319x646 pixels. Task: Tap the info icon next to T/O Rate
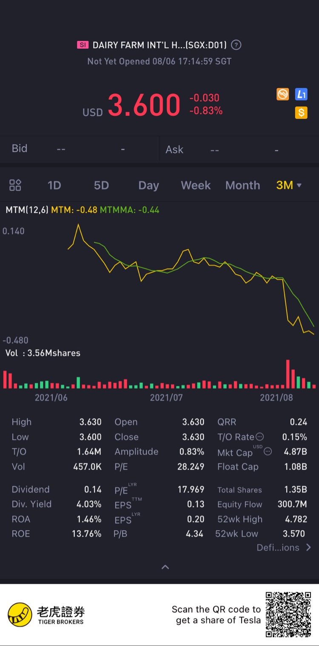tap(259, 436)
